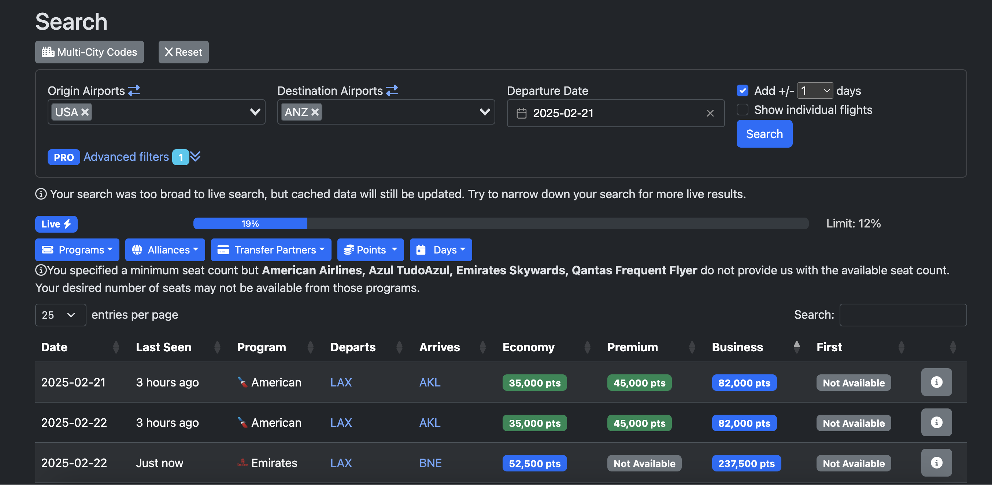Click the 19% progress bar
Screen dimensions: 992x485
coord(250,223)
